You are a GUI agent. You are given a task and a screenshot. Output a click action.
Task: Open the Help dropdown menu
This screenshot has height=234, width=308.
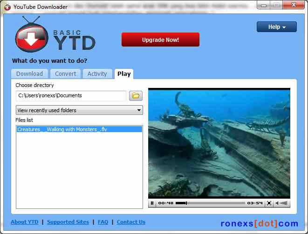coord(277,27)
